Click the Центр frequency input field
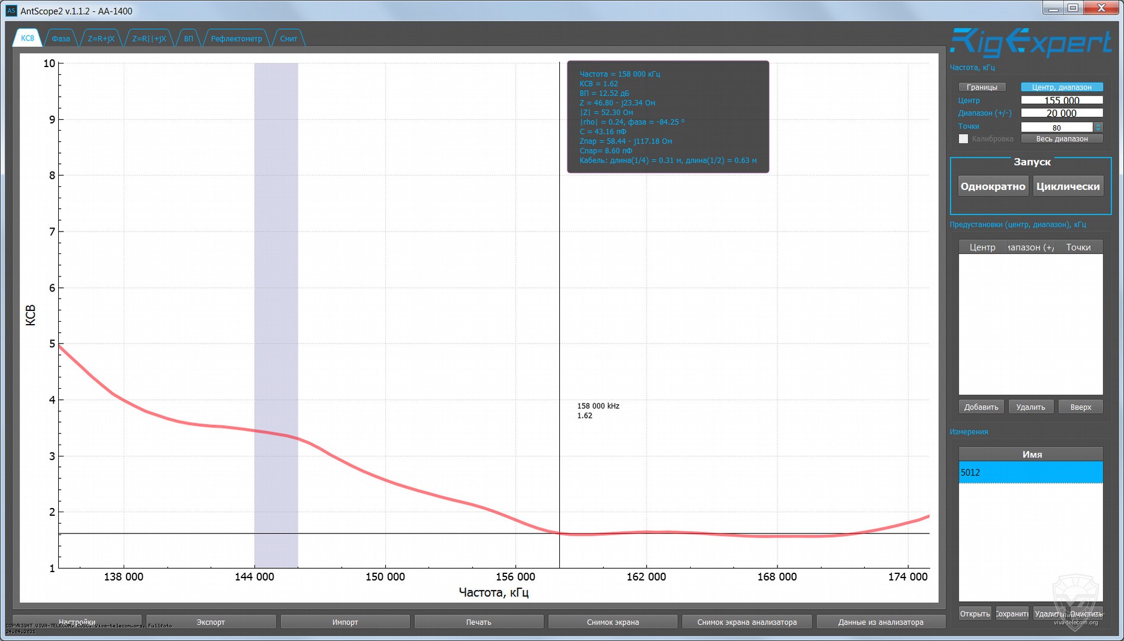 click(1061, 100)
